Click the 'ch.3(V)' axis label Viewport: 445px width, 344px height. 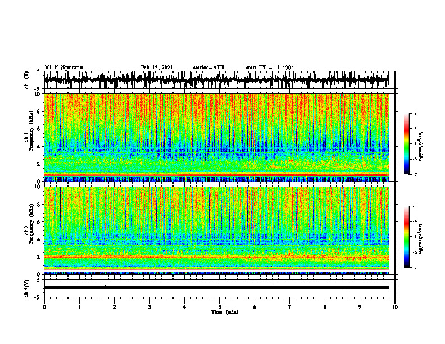tap(27, 288)
